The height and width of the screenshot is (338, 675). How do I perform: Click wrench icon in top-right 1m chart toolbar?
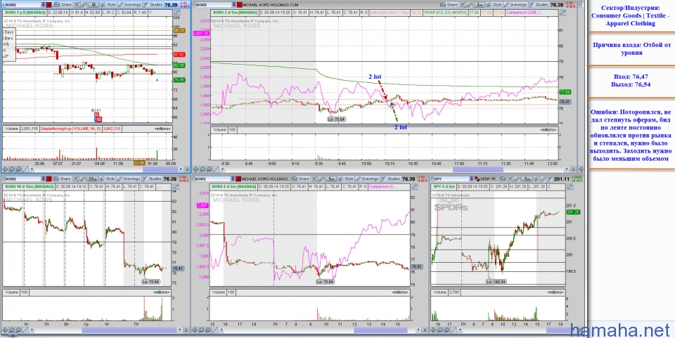(470, 5)
